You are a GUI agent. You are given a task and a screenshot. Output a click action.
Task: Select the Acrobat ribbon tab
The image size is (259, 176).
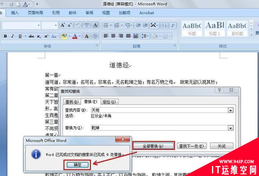coord(146,13)
